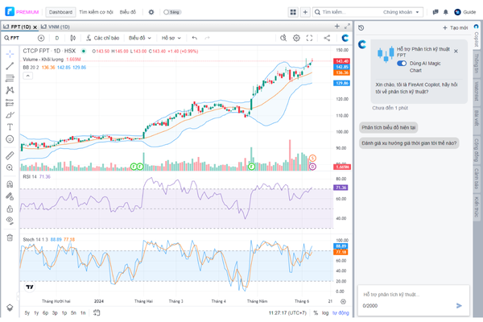The height and width of the screenshot is (322, 483).
Task: Click Tạo mới to start new chat
Action: click(456, 27)
